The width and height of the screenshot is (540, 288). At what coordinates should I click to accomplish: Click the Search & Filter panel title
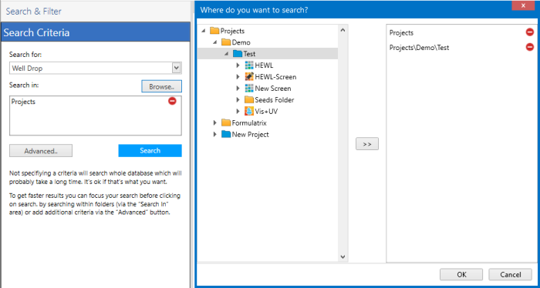[x=33, y=12]
